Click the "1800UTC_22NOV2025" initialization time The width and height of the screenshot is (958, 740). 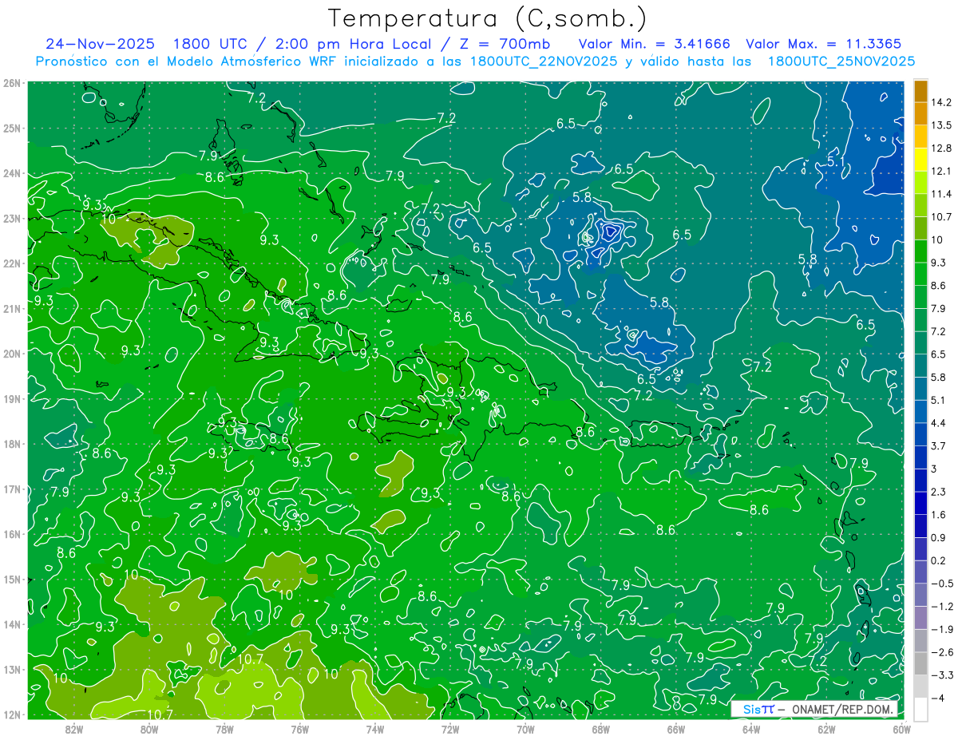coord(544,61)
